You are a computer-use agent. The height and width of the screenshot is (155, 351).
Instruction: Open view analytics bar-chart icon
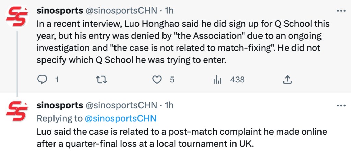point(217,80)
